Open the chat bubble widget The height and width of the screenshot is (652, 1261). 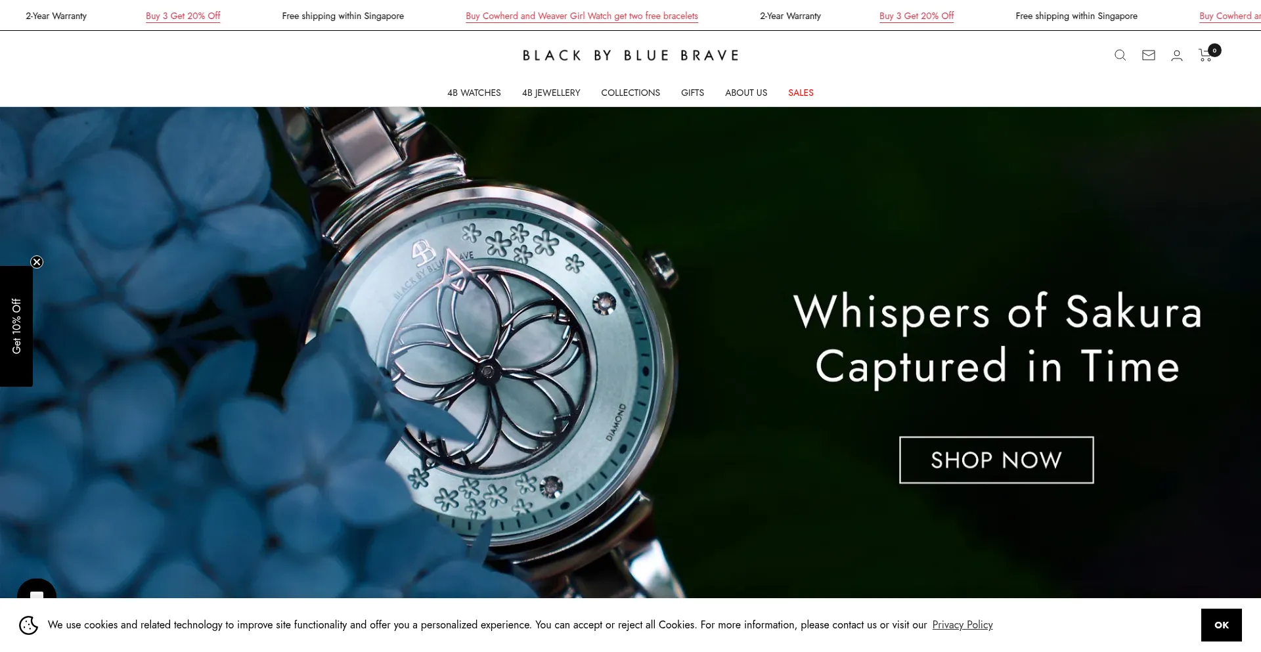pos(37,590)
